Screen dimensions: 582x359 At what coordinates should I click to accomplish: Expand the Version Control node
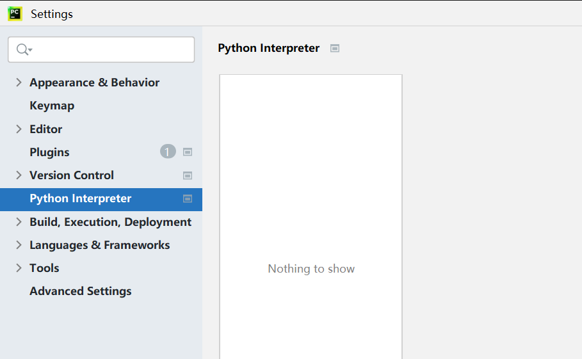[19, 175]
